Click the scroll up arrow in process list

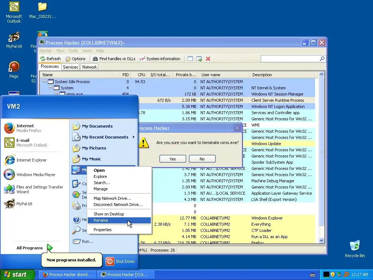(x=321, y=74)
